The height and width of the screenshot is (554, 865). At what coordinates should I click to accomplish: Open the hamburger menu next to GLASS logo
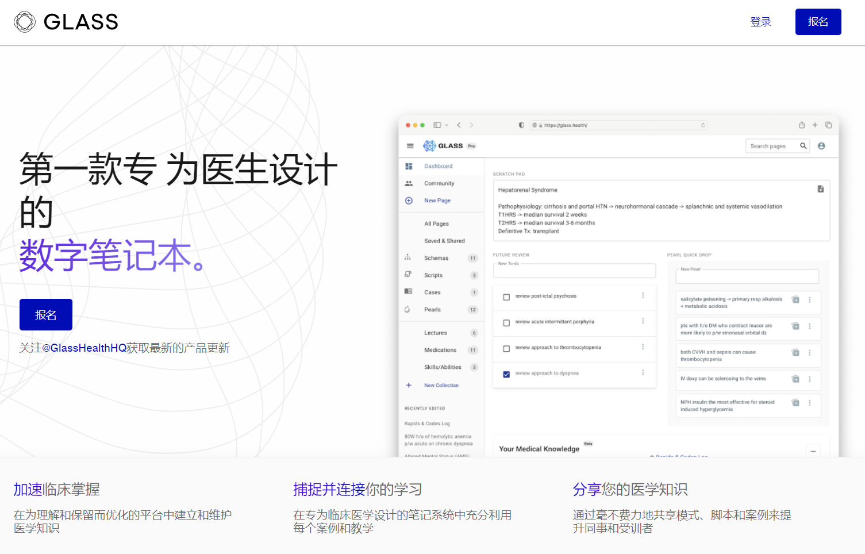(410, 145)
